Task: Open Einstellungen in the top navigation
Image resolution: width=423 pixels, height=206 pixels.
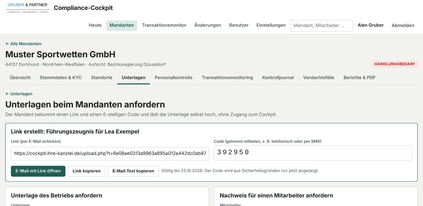Action: tap(271, 25)
